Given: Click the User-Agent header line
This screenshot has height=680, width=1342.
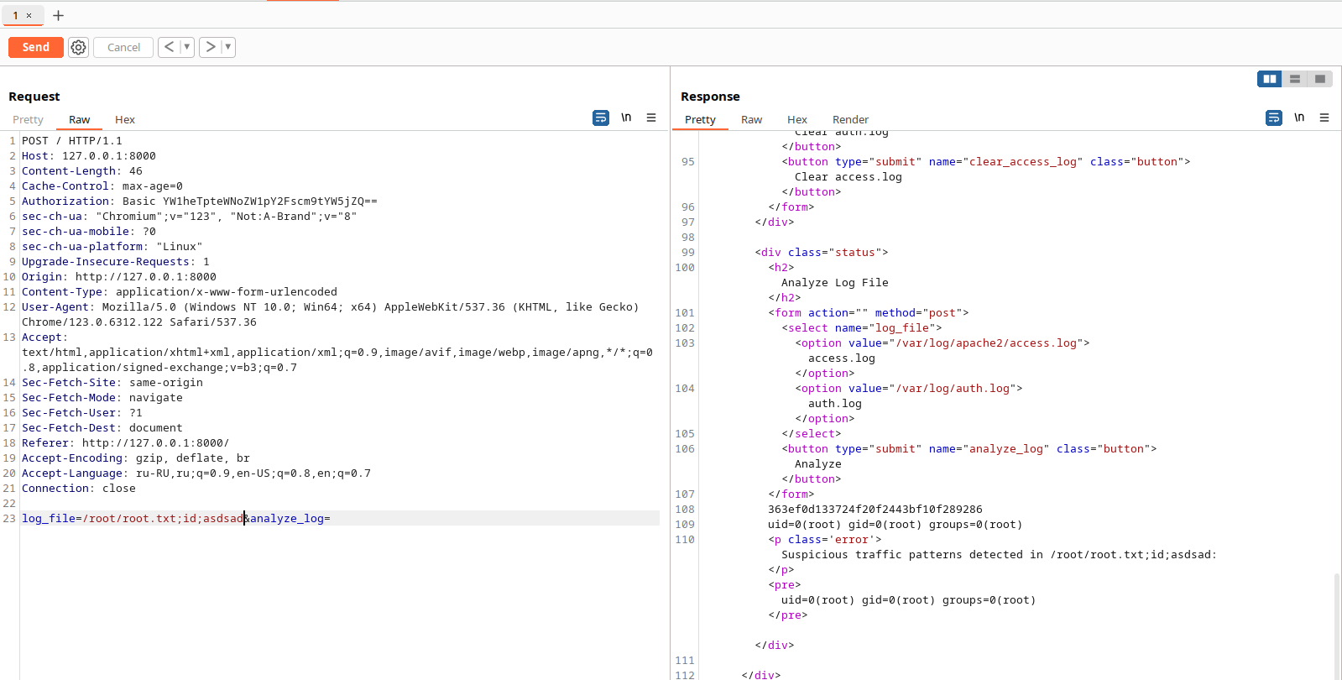Looking at the screenshot, I should 331,315.
